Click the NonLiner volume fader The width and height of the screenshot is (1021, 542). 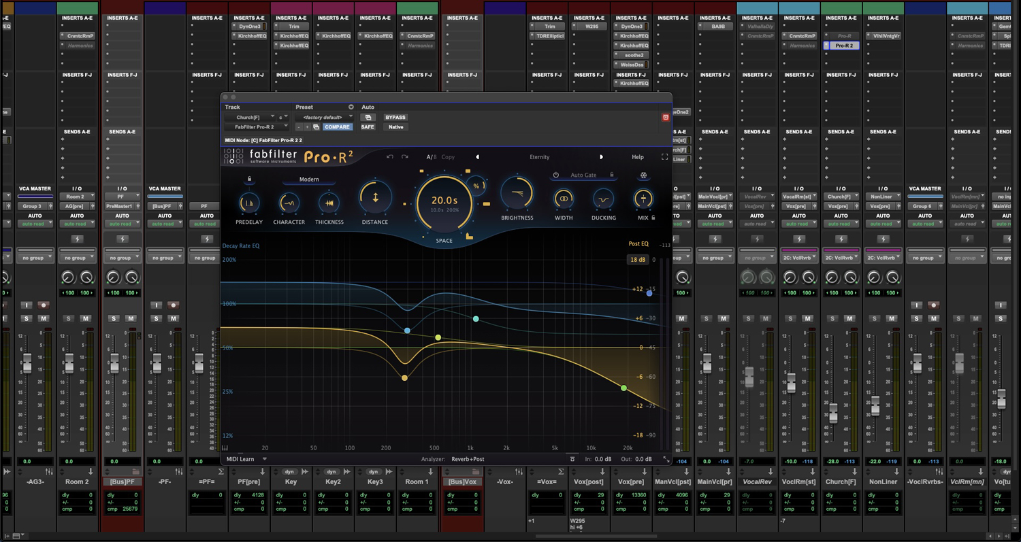click(x=875, y=405)
